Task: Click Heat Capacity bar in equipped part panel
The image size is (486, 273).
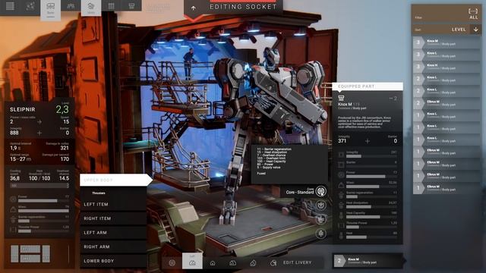Action: [x=371, y=217]
